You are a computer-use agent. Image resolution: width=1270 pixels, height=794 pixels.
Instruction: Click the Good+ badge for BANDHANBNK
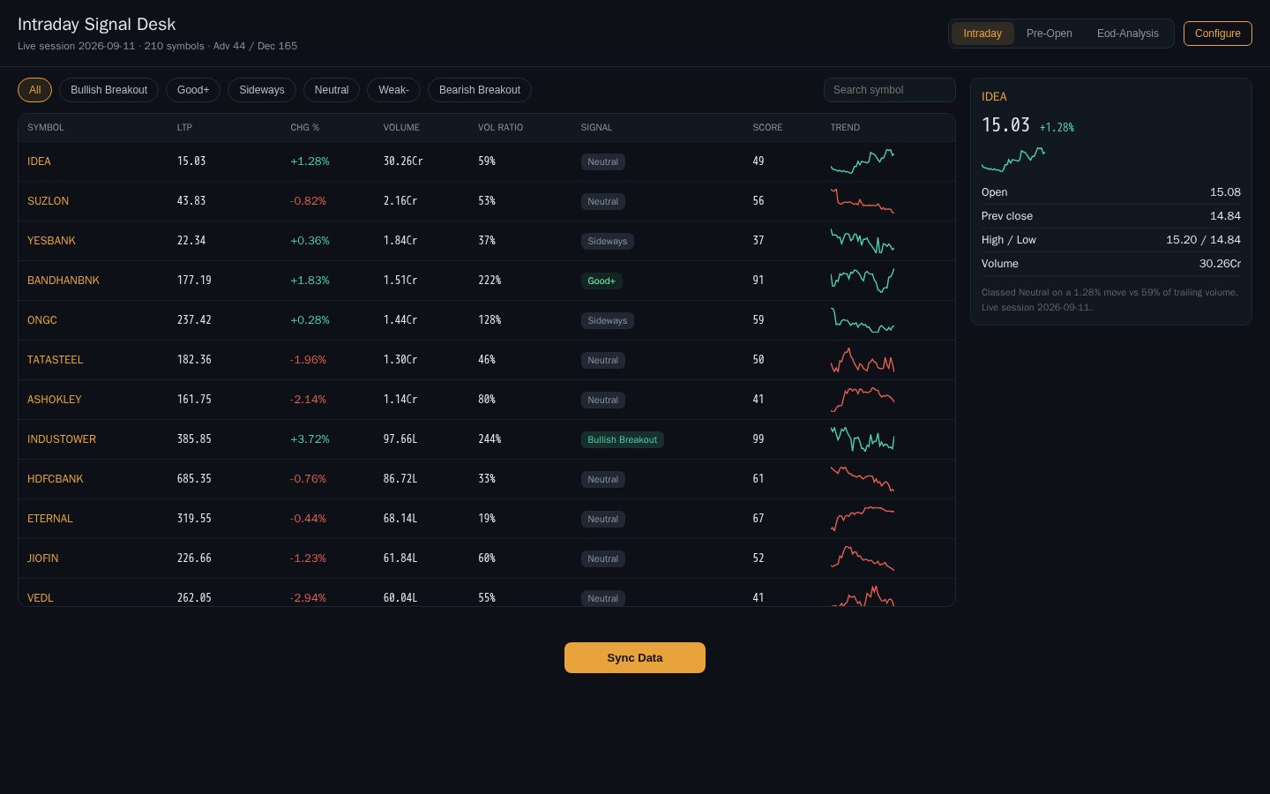pos(601,281)
